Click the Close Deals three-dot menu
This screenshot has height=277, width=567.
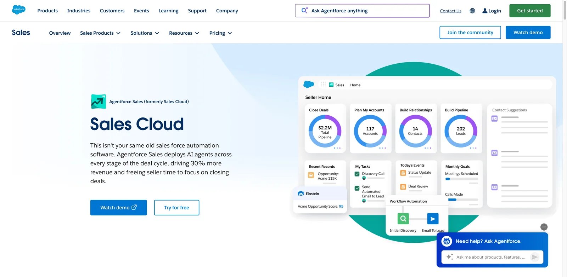tap(337, 148)
